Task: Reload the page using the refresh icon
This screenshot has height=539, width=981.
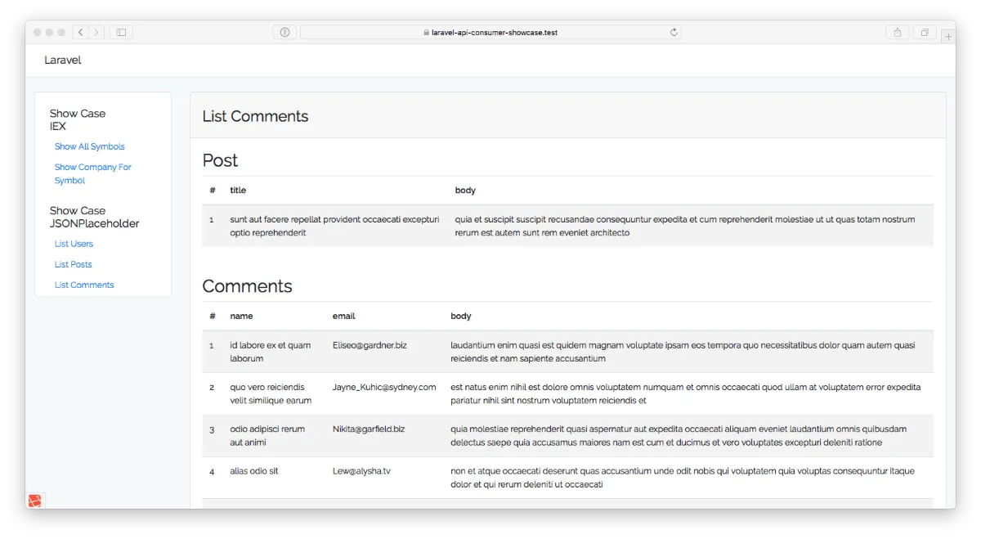Action: 673,32
